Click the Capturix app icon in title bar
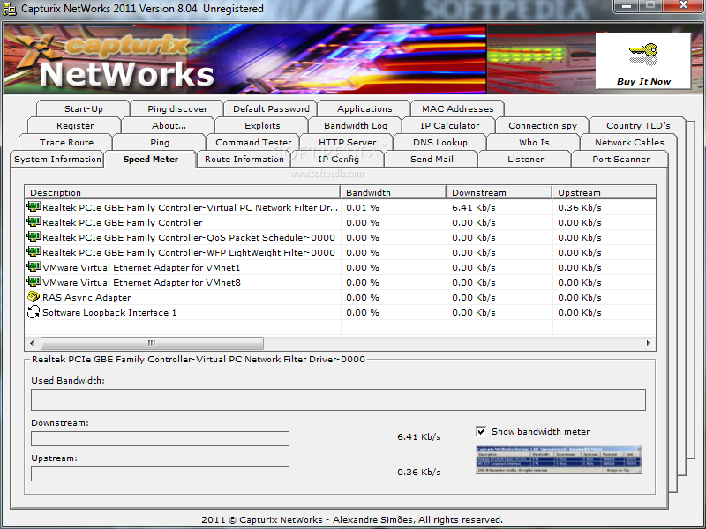Image resolution: width=706 pixels, height=529 pixels. pos(10,9)
